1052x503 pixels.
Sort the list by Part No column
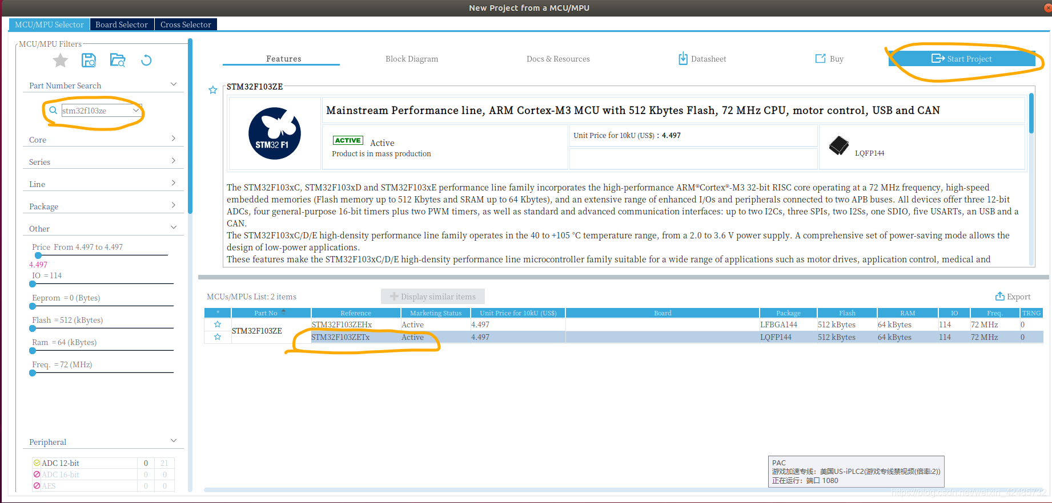pyautogui.click(x=271, y=313)
